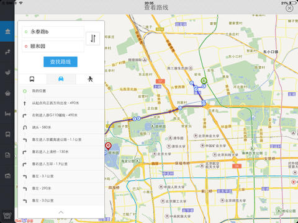Edit the destination field 颐和园
Image resolution: width=298 pixels, height=223 pixels.
[53, 46]
